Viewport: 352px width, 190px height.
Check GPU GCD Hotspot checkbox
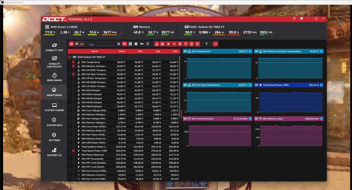74,90
